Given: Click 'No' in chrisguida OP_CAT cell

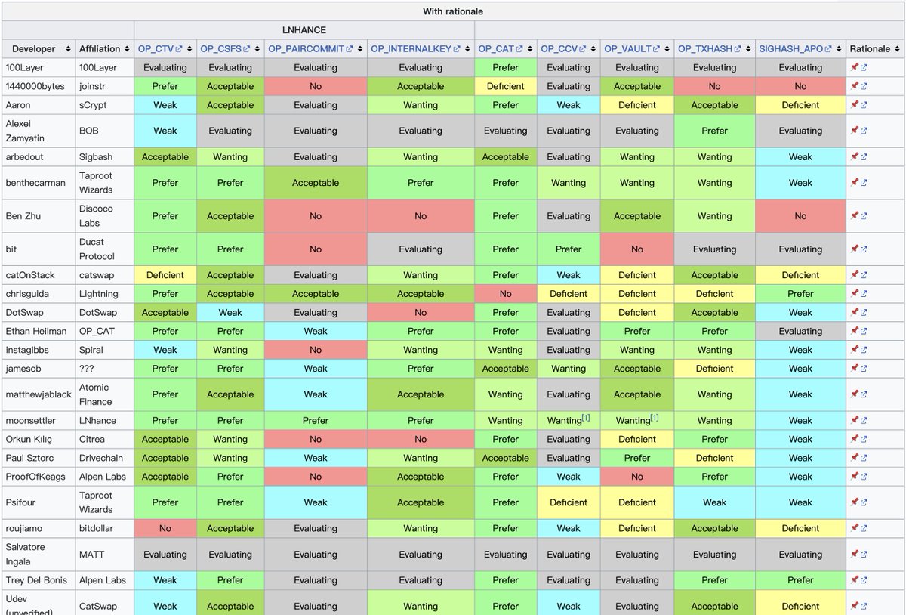Looking at the screenshot, I should pos(506,294).
